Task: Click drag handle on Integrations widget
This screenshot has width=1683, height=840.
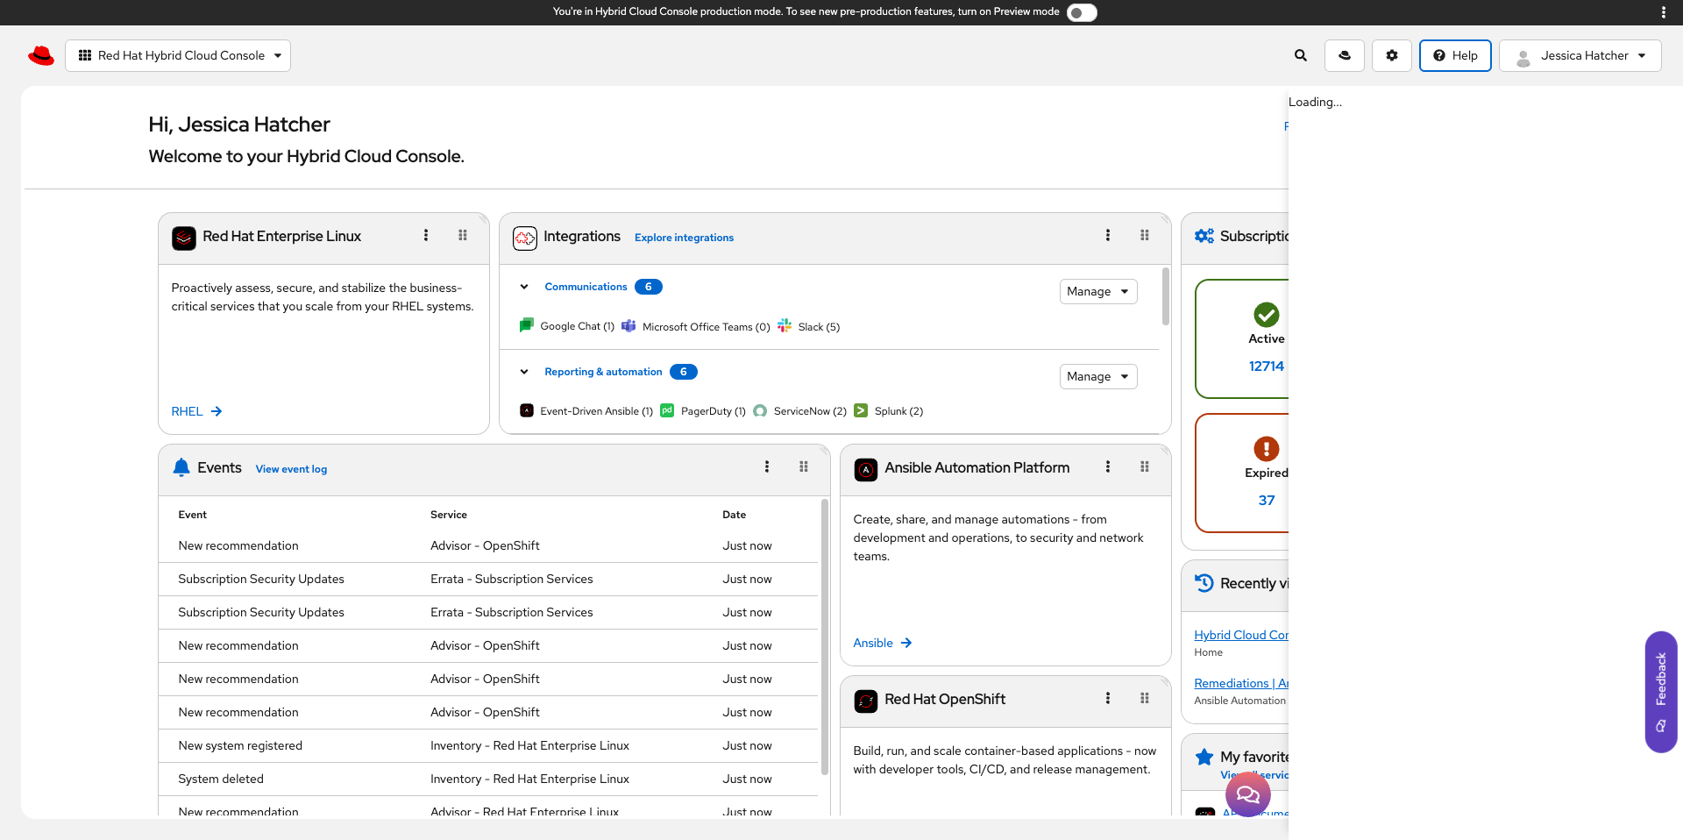Action: tap(1145, 235)
